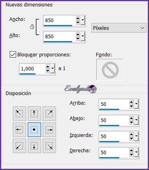Open the Arriba value slider dropdown arrow
149x170 pixels.
tap(137, 104)
